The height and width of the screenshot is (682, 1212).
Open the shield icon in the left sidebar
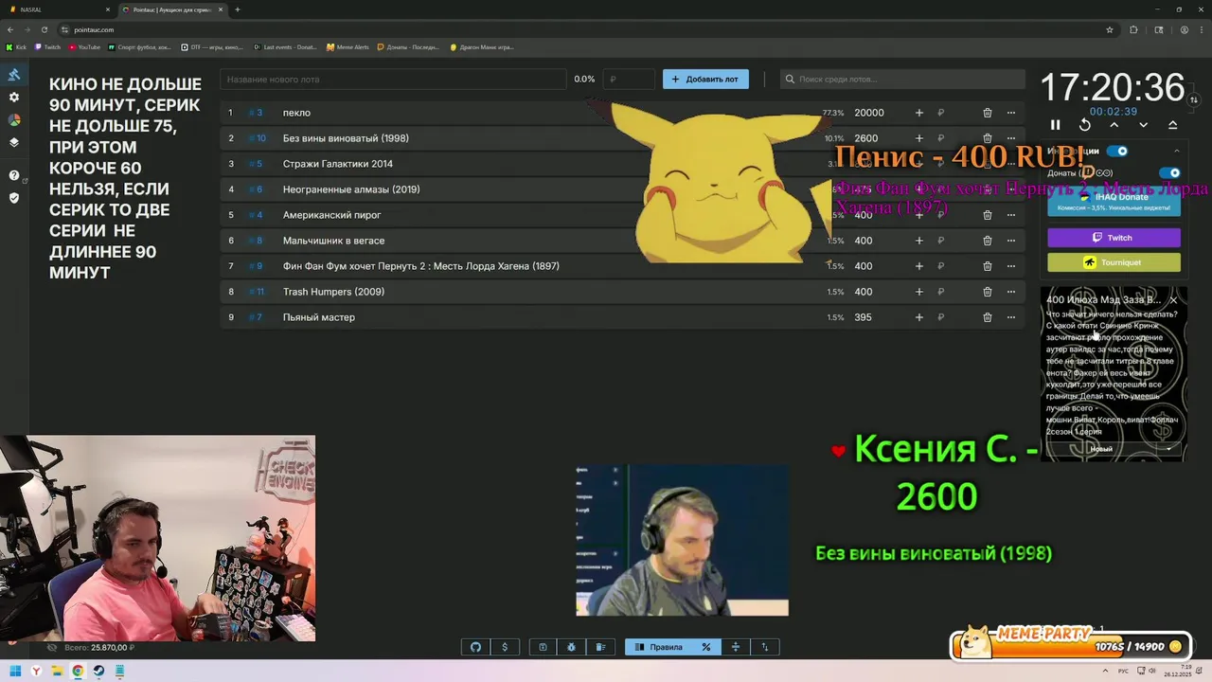tap(14, 198)
